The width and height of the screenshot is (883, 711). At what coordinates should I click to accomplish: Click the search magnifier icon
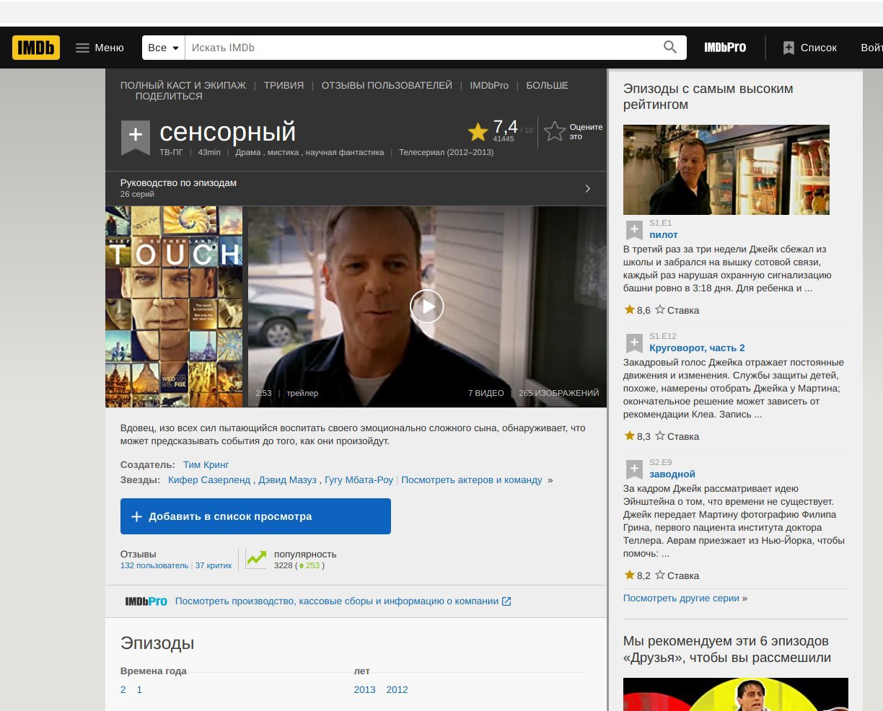click(670, 48)
